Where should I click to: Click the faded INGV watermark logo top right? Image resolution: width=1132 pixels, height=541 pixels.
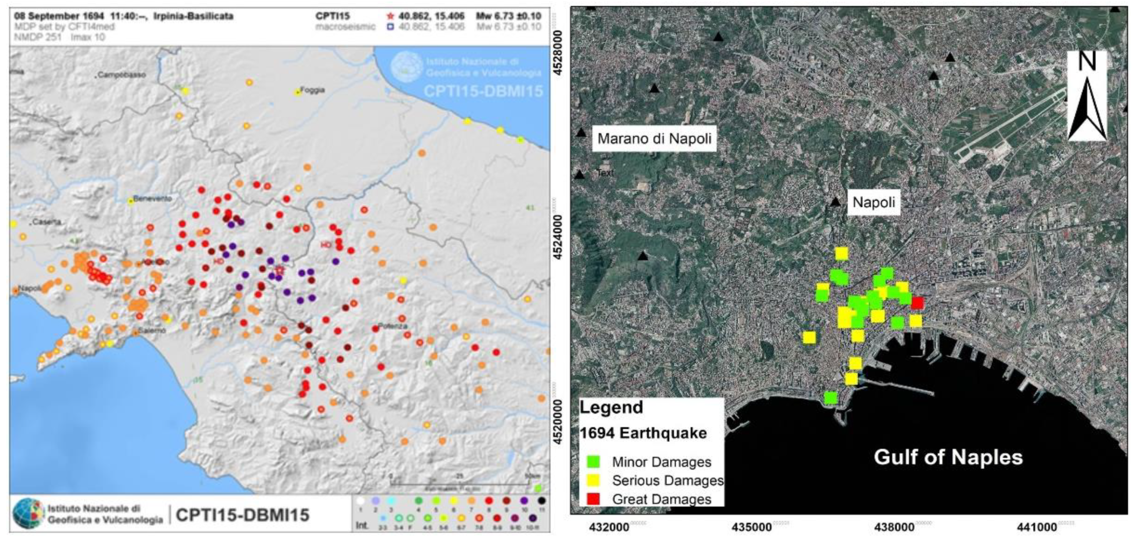point(406,66)
